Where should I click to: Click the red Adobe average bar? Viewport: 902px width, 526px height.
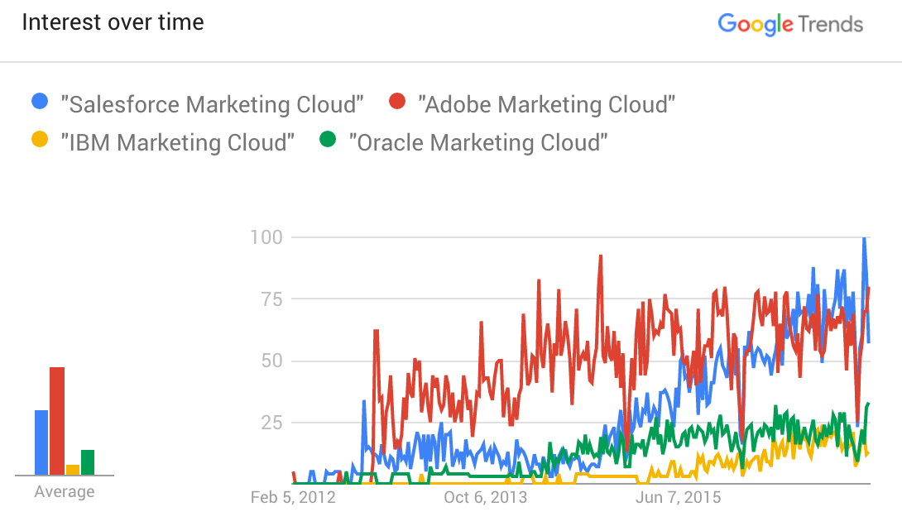57,421
